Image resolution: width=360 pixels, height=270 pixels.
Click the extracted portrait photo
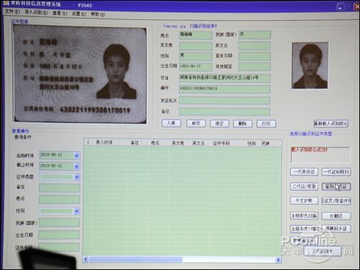[310, 66]
